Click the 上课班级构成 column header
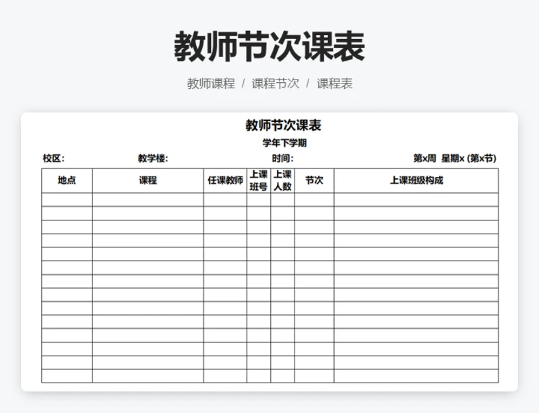The width and height of the screenshot is (539, 413). [x=418, y=180]
